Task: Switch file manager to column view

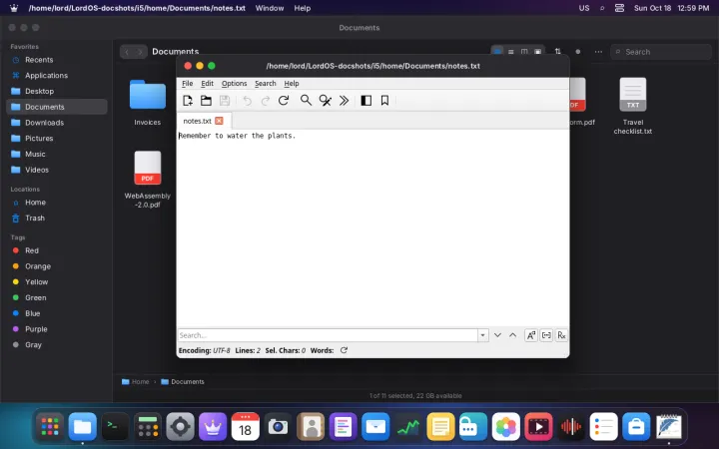Action: tap(524, 52)
